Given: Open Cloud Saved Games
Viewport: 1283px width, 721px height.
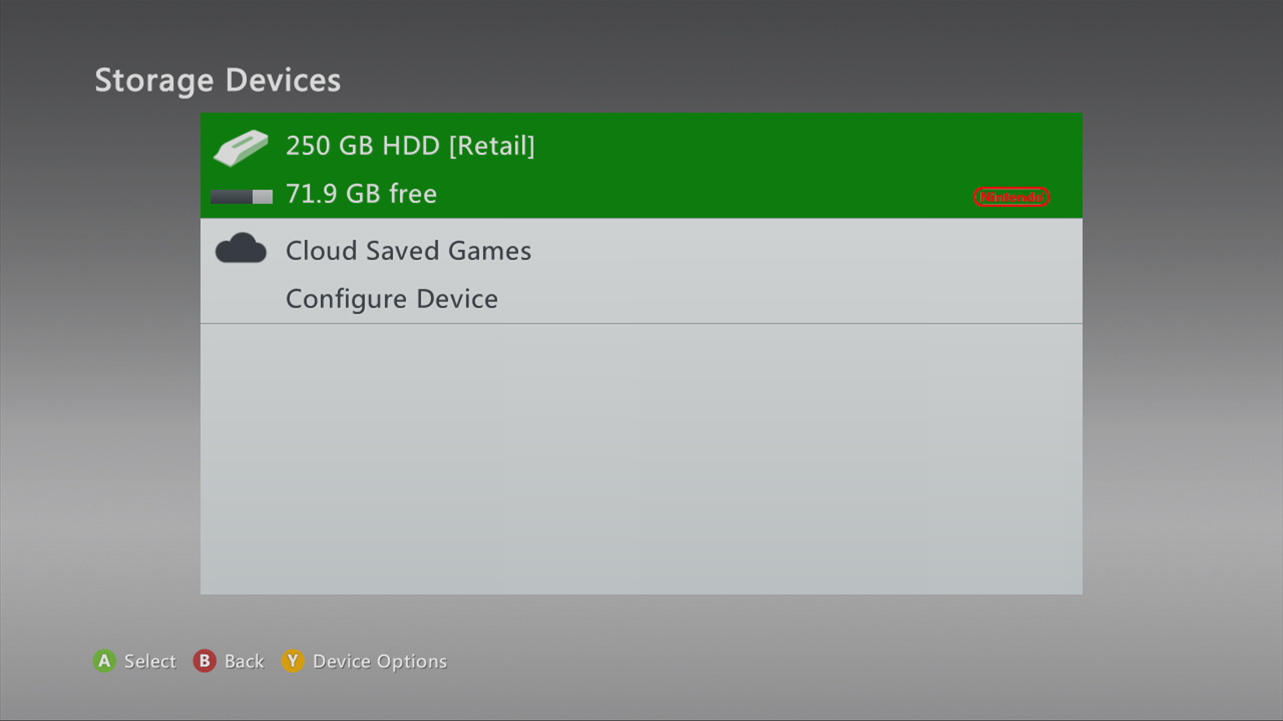Looking at the screenshot, I should [408, 251].
